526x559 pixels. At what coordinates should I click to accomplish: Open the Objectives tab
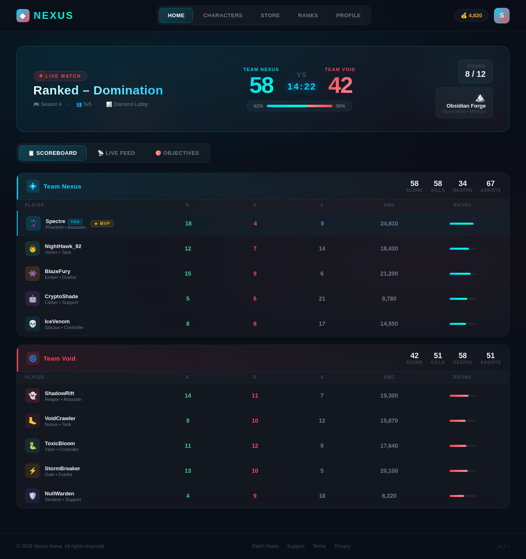(177, 153)
